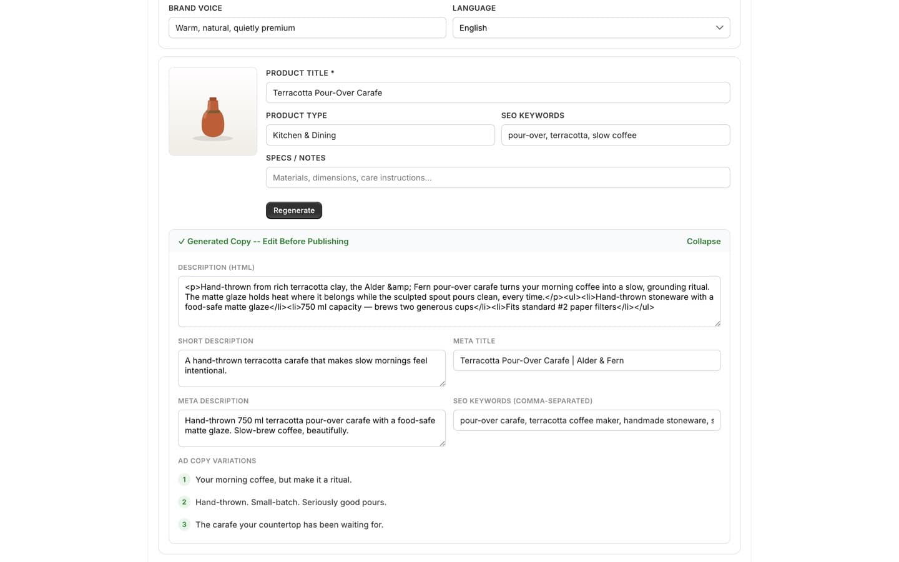Click the 'DESCRIPTION (HTML)' label

[216, 267]
